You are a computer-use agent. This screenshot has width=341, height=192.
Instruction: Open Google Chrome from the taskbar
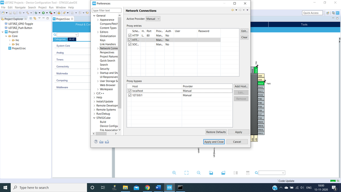pos(147,188)
